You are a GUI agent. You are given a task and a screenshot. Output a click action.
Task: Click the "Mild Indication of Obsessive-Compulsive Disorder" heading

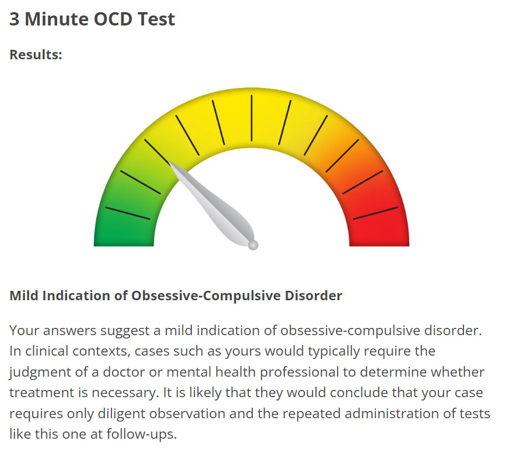tap(176, 296)
